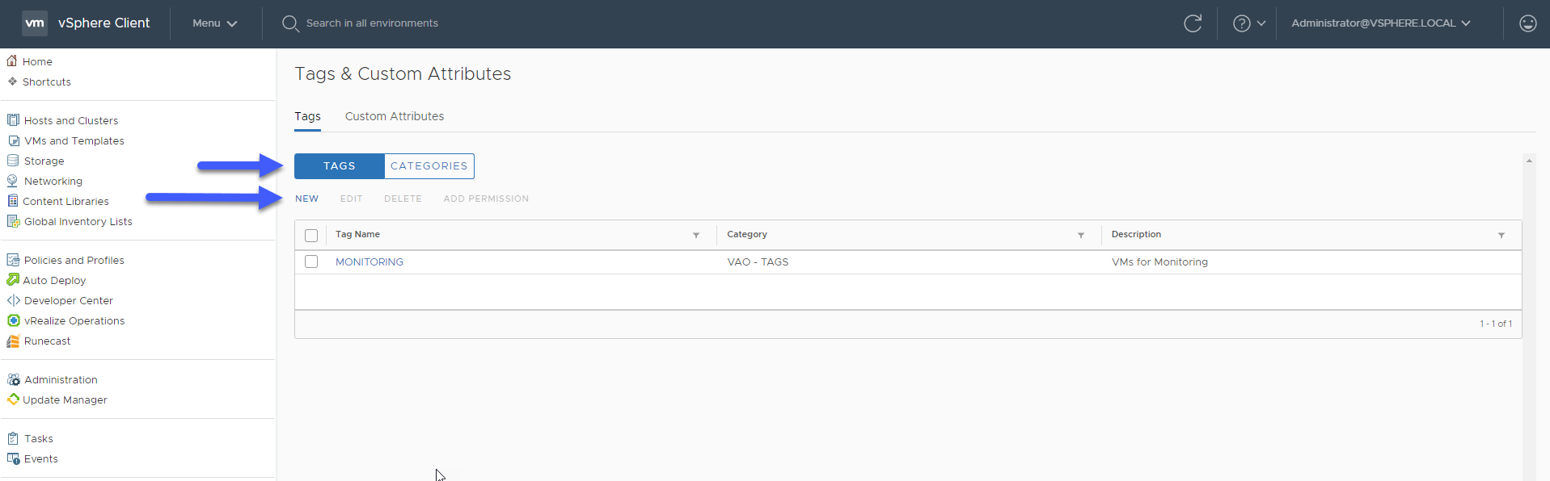The image size is (1550, 481).
Task: Sort by the Description column header
Action: click(1136, 235)
